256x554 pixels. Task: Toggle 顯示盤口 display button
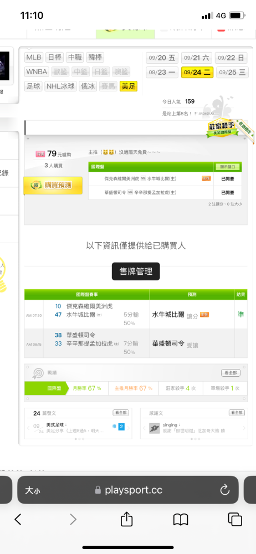click(228, 167)
